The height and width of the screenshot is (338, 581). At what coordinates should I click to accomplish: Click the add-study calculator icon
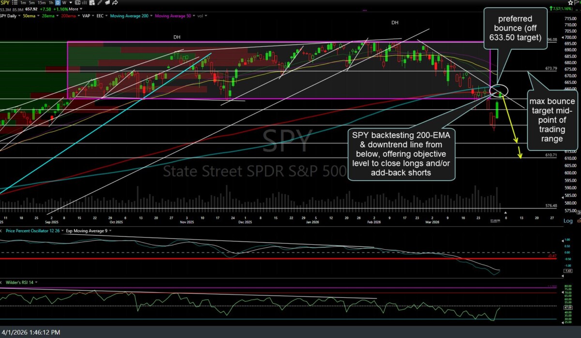(x=92, y=2)
